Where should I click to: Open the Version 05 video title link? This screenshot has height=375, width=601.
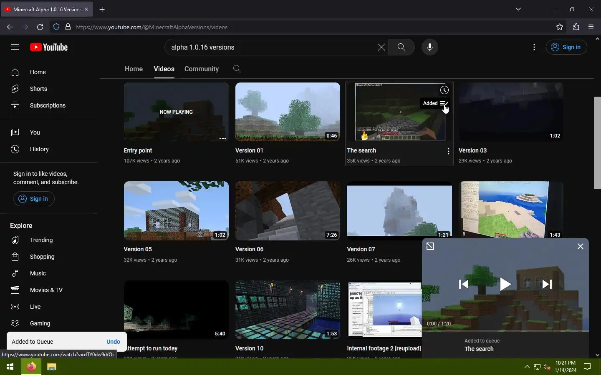click(x=138, y=249)
